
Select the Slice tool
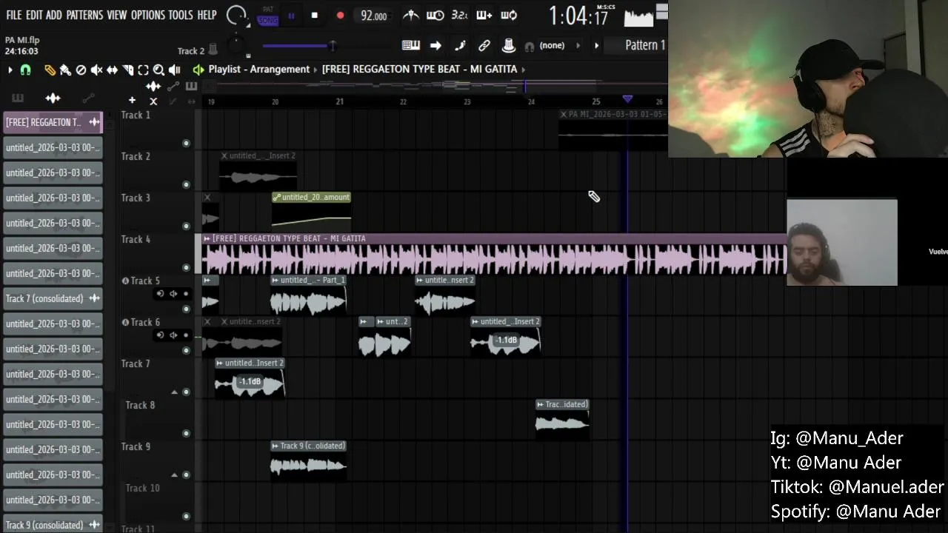coord(127,70)
